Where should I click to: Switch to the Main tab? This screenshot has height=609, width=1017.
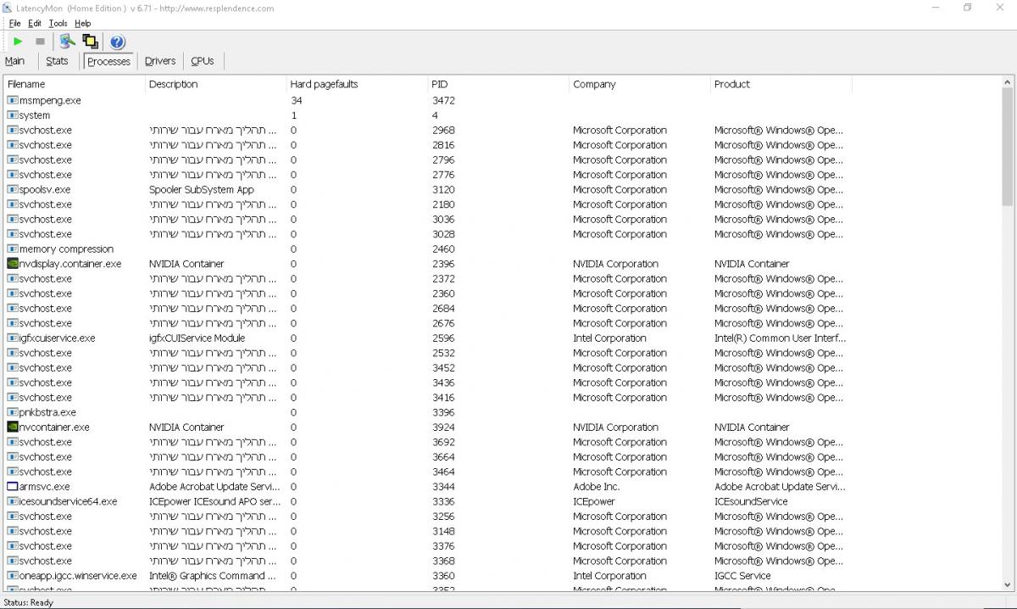[14, 61]
